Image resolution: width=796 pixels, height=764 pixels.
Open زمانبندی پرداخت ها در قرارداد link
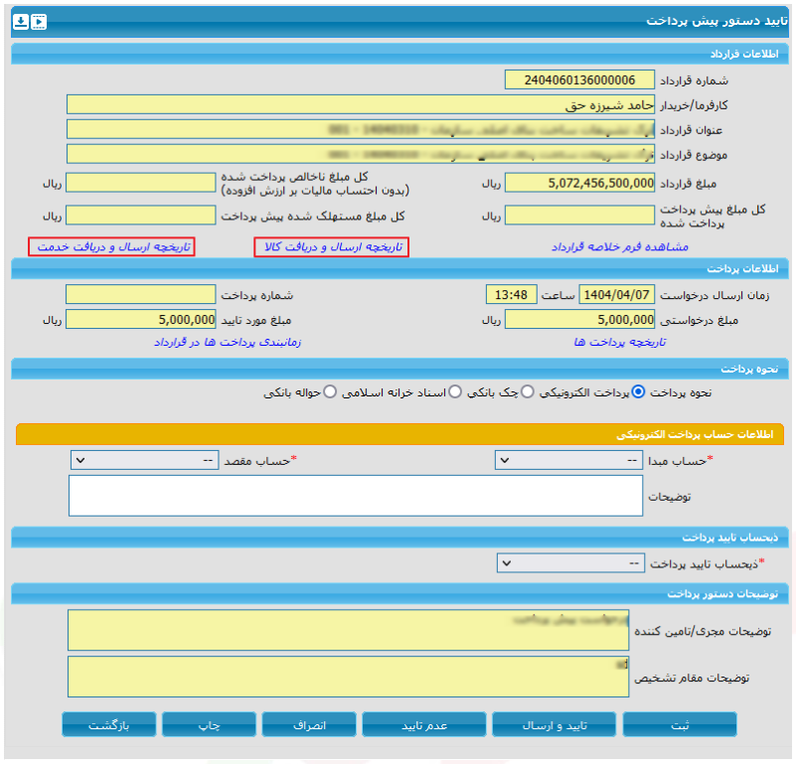pos(228,342)
